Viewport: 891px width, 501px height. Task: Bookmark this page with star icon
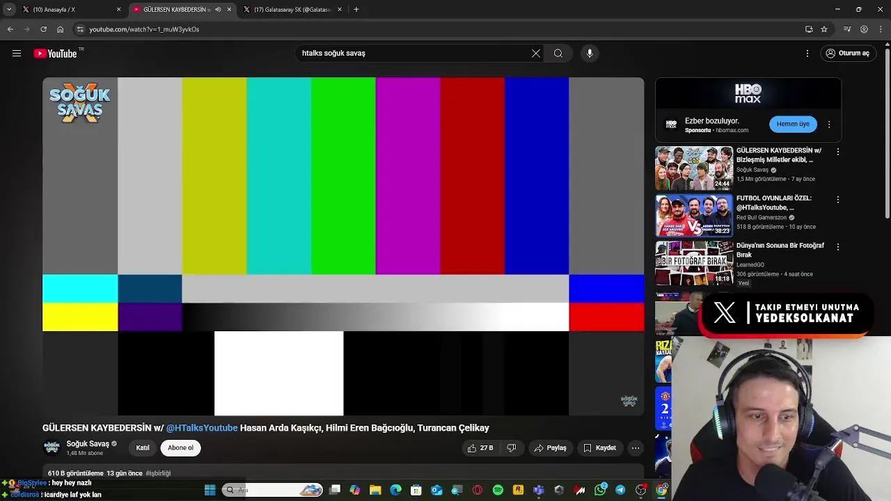pos(824,29)
